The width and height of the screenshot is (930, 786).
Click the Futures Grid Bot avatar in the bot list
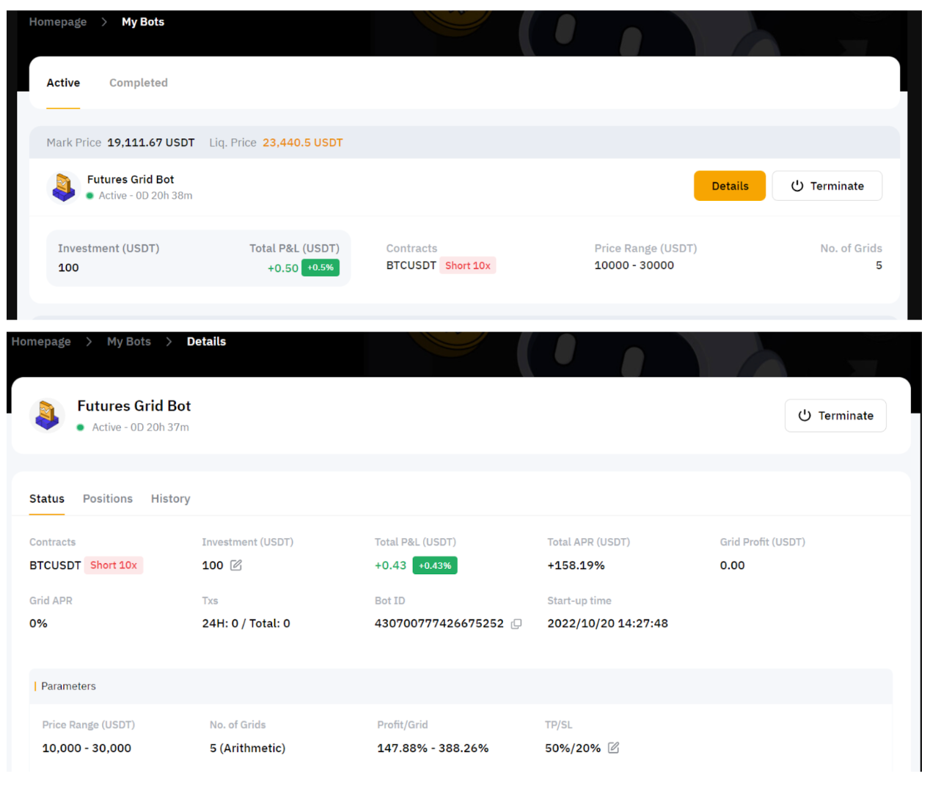pos(63,187)
